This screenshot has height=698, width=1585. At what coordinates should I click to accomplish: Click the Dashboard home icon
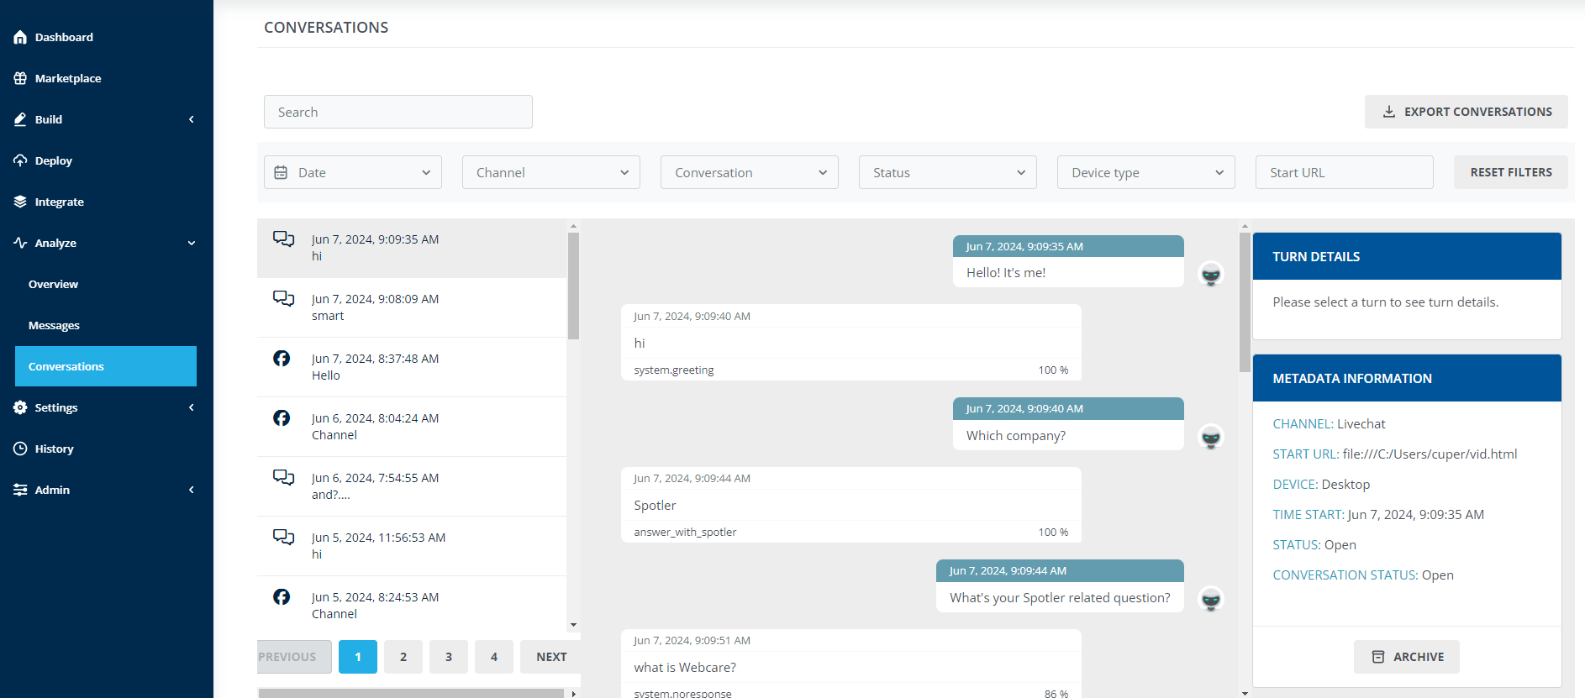point(20,37)
